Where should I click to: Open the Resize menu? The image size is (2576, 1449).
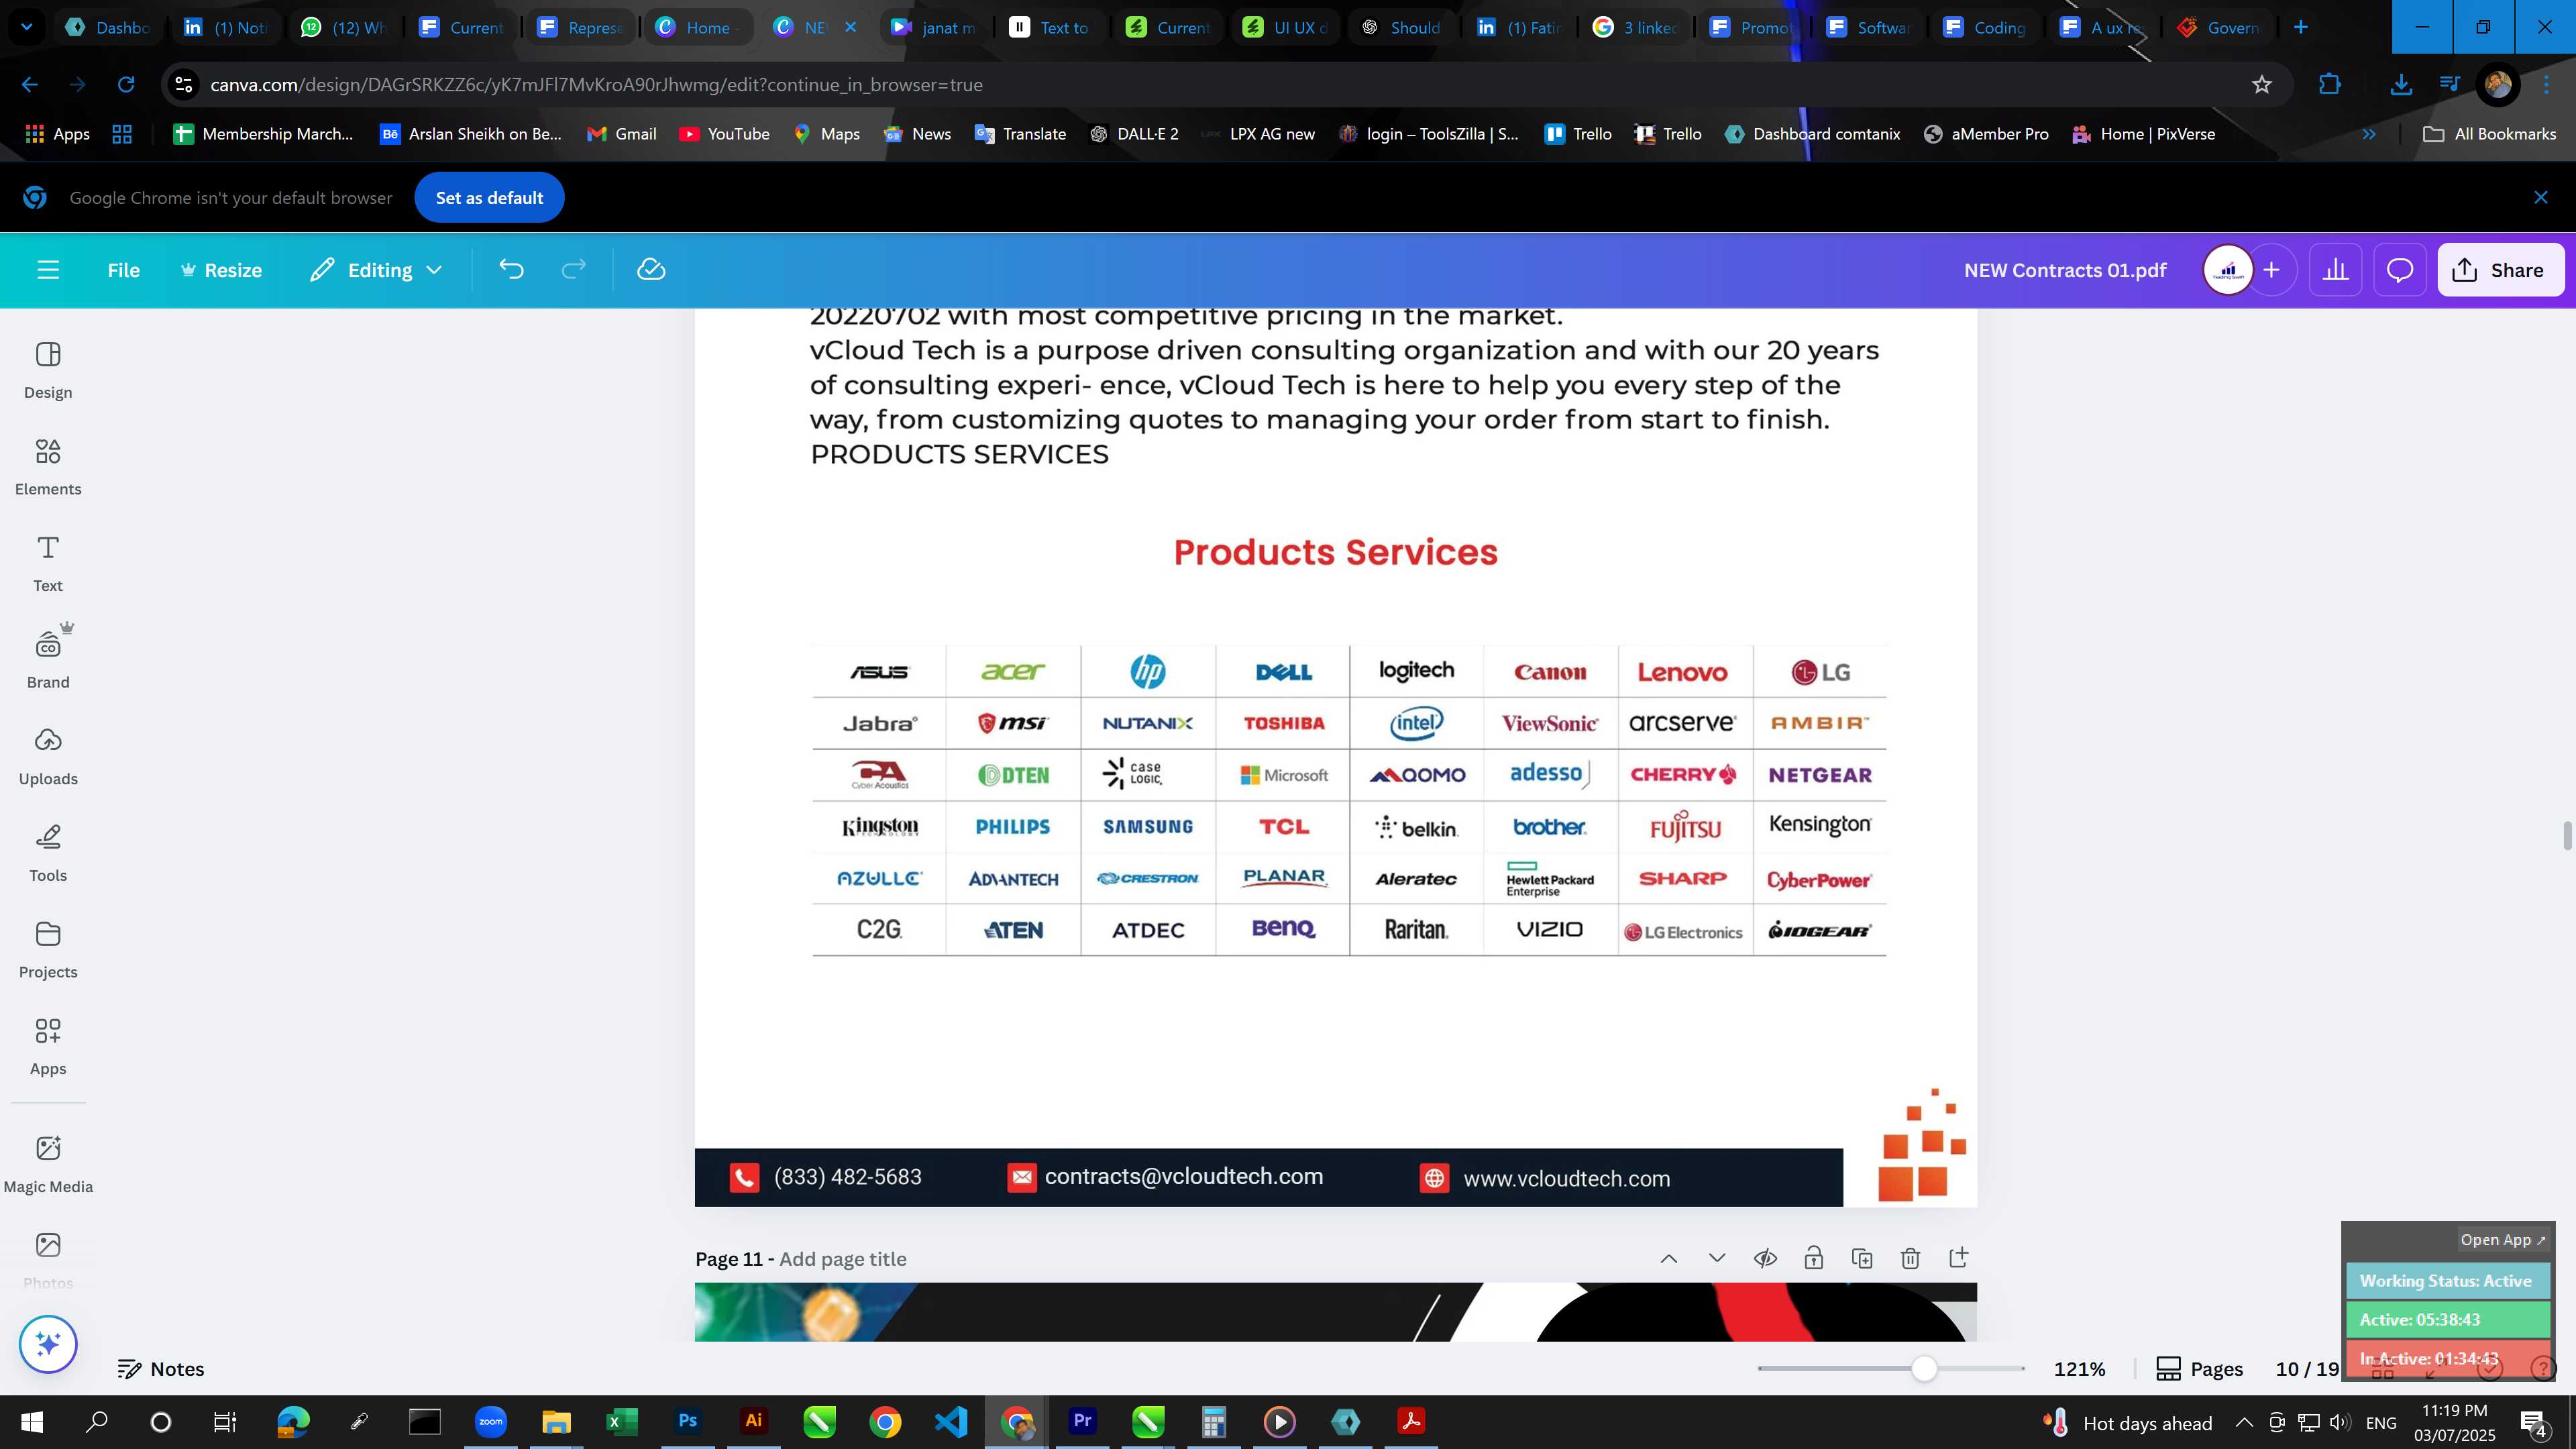[221, 270]
